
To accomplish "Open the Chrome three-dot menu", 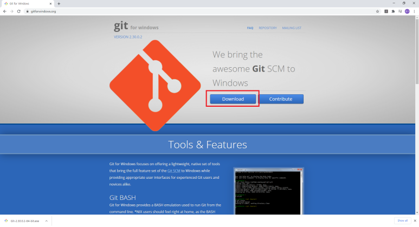I will coord(414,11).
